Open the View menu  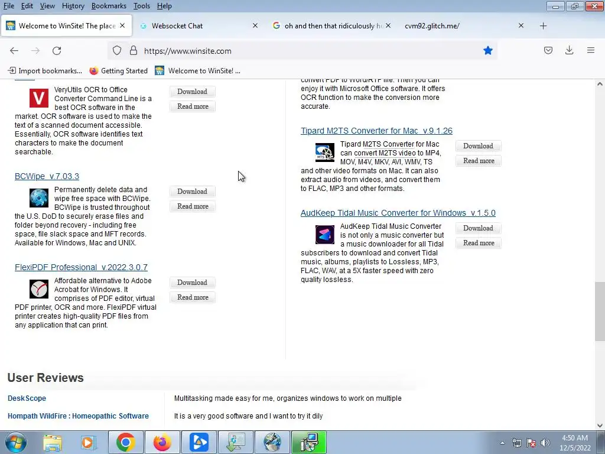(x=47, y=6)
